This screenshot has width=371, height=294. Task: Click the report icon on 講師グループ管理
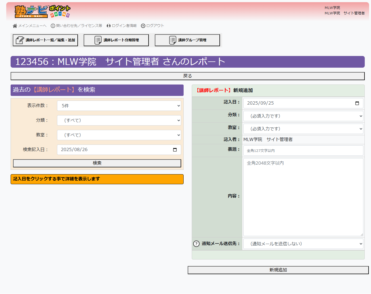(x=172, y=40)
